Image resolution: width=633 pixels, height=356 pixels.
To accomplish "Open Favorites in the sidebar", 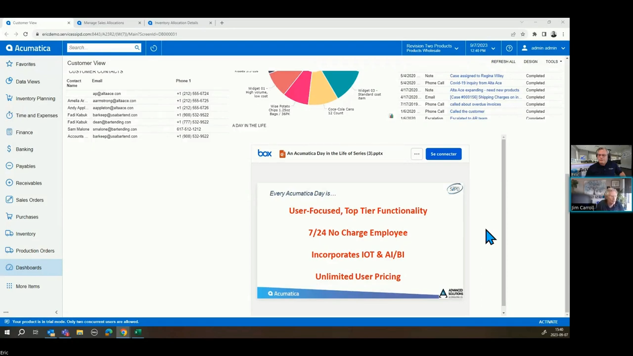I will click(x=25, y=64).
